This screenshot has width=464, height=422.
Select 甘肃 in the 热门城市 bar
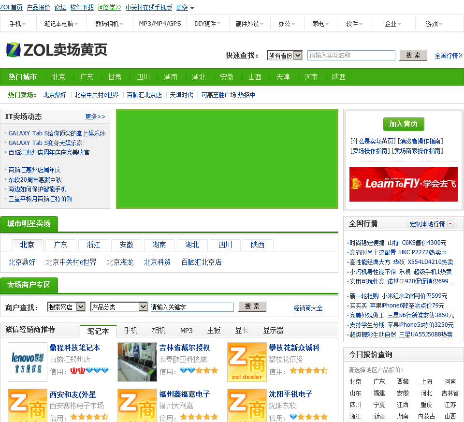point(115,77)
